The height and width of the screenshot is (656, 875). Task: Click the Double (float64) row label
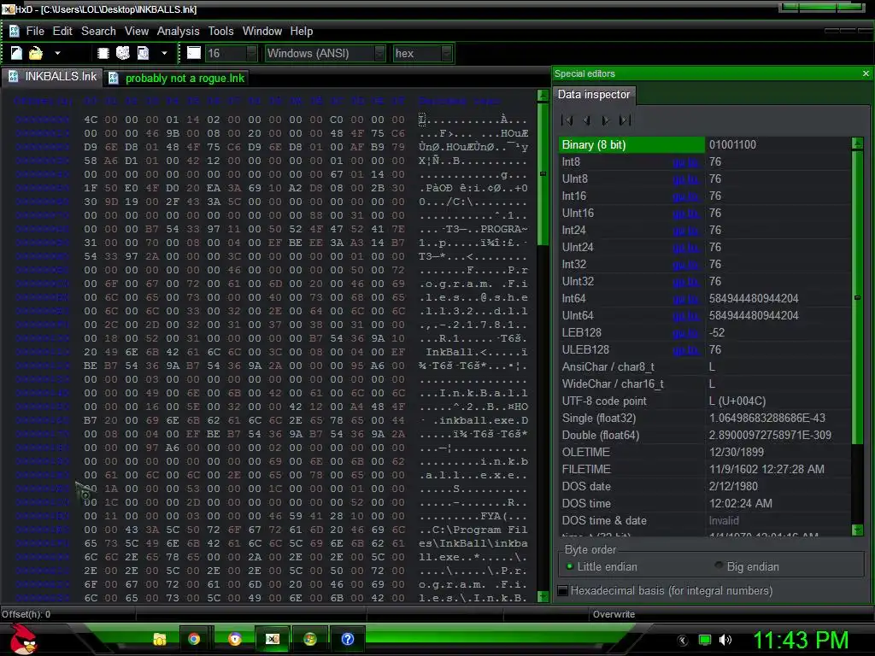[601, 435]
